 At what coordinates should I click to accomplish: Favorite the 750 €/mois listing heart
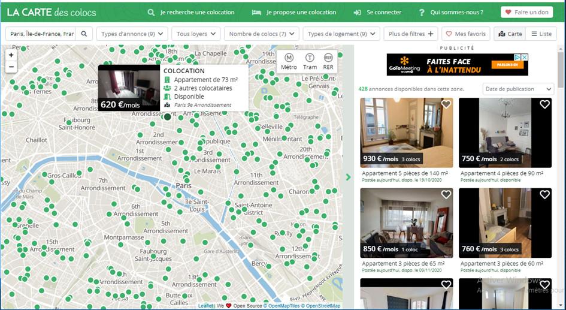pos(544,104)
